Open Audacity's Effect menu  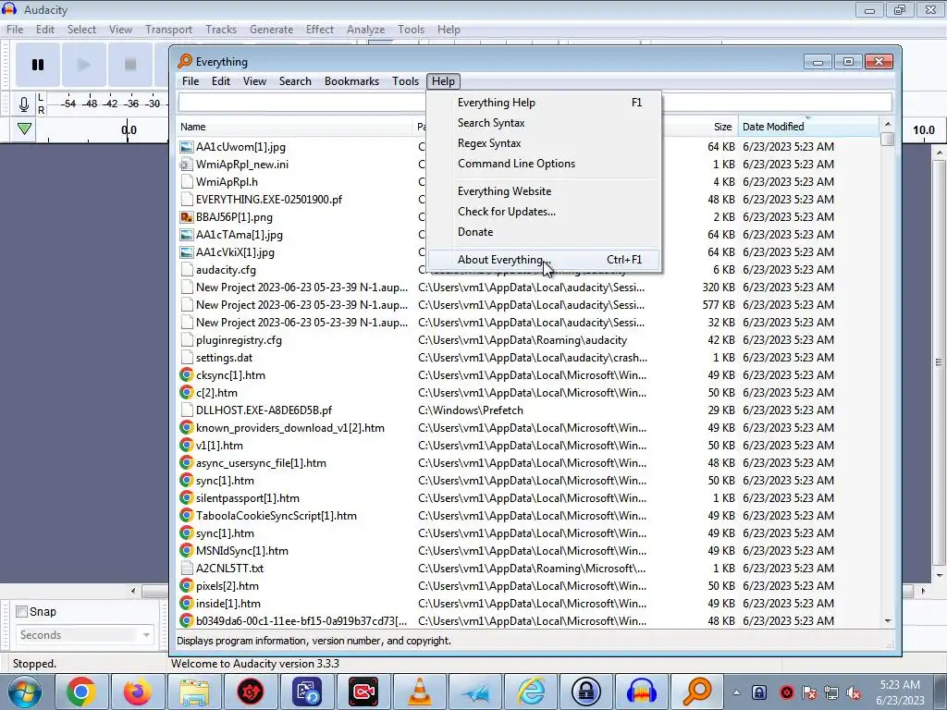coord(319,30)
